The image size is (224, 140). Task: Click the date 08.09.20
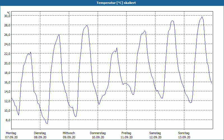[40, 137]
